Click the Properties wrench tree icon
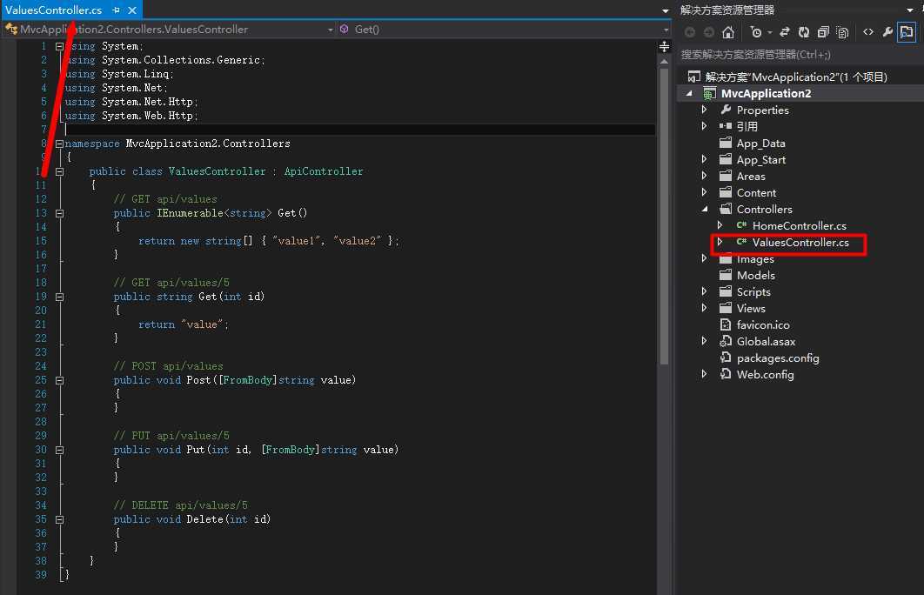 point(726,110)
